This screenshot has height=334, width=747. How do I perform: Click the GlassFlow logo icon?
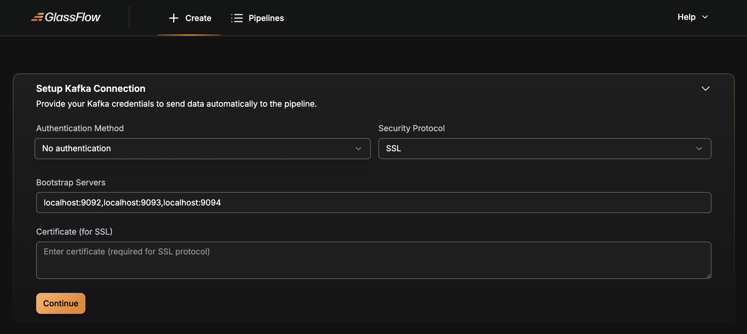pyautogui.click(x=37, y=17)
